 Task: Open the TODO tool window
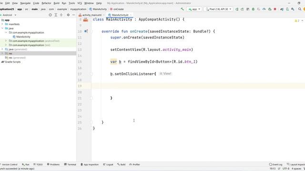(x=38, y=164)
